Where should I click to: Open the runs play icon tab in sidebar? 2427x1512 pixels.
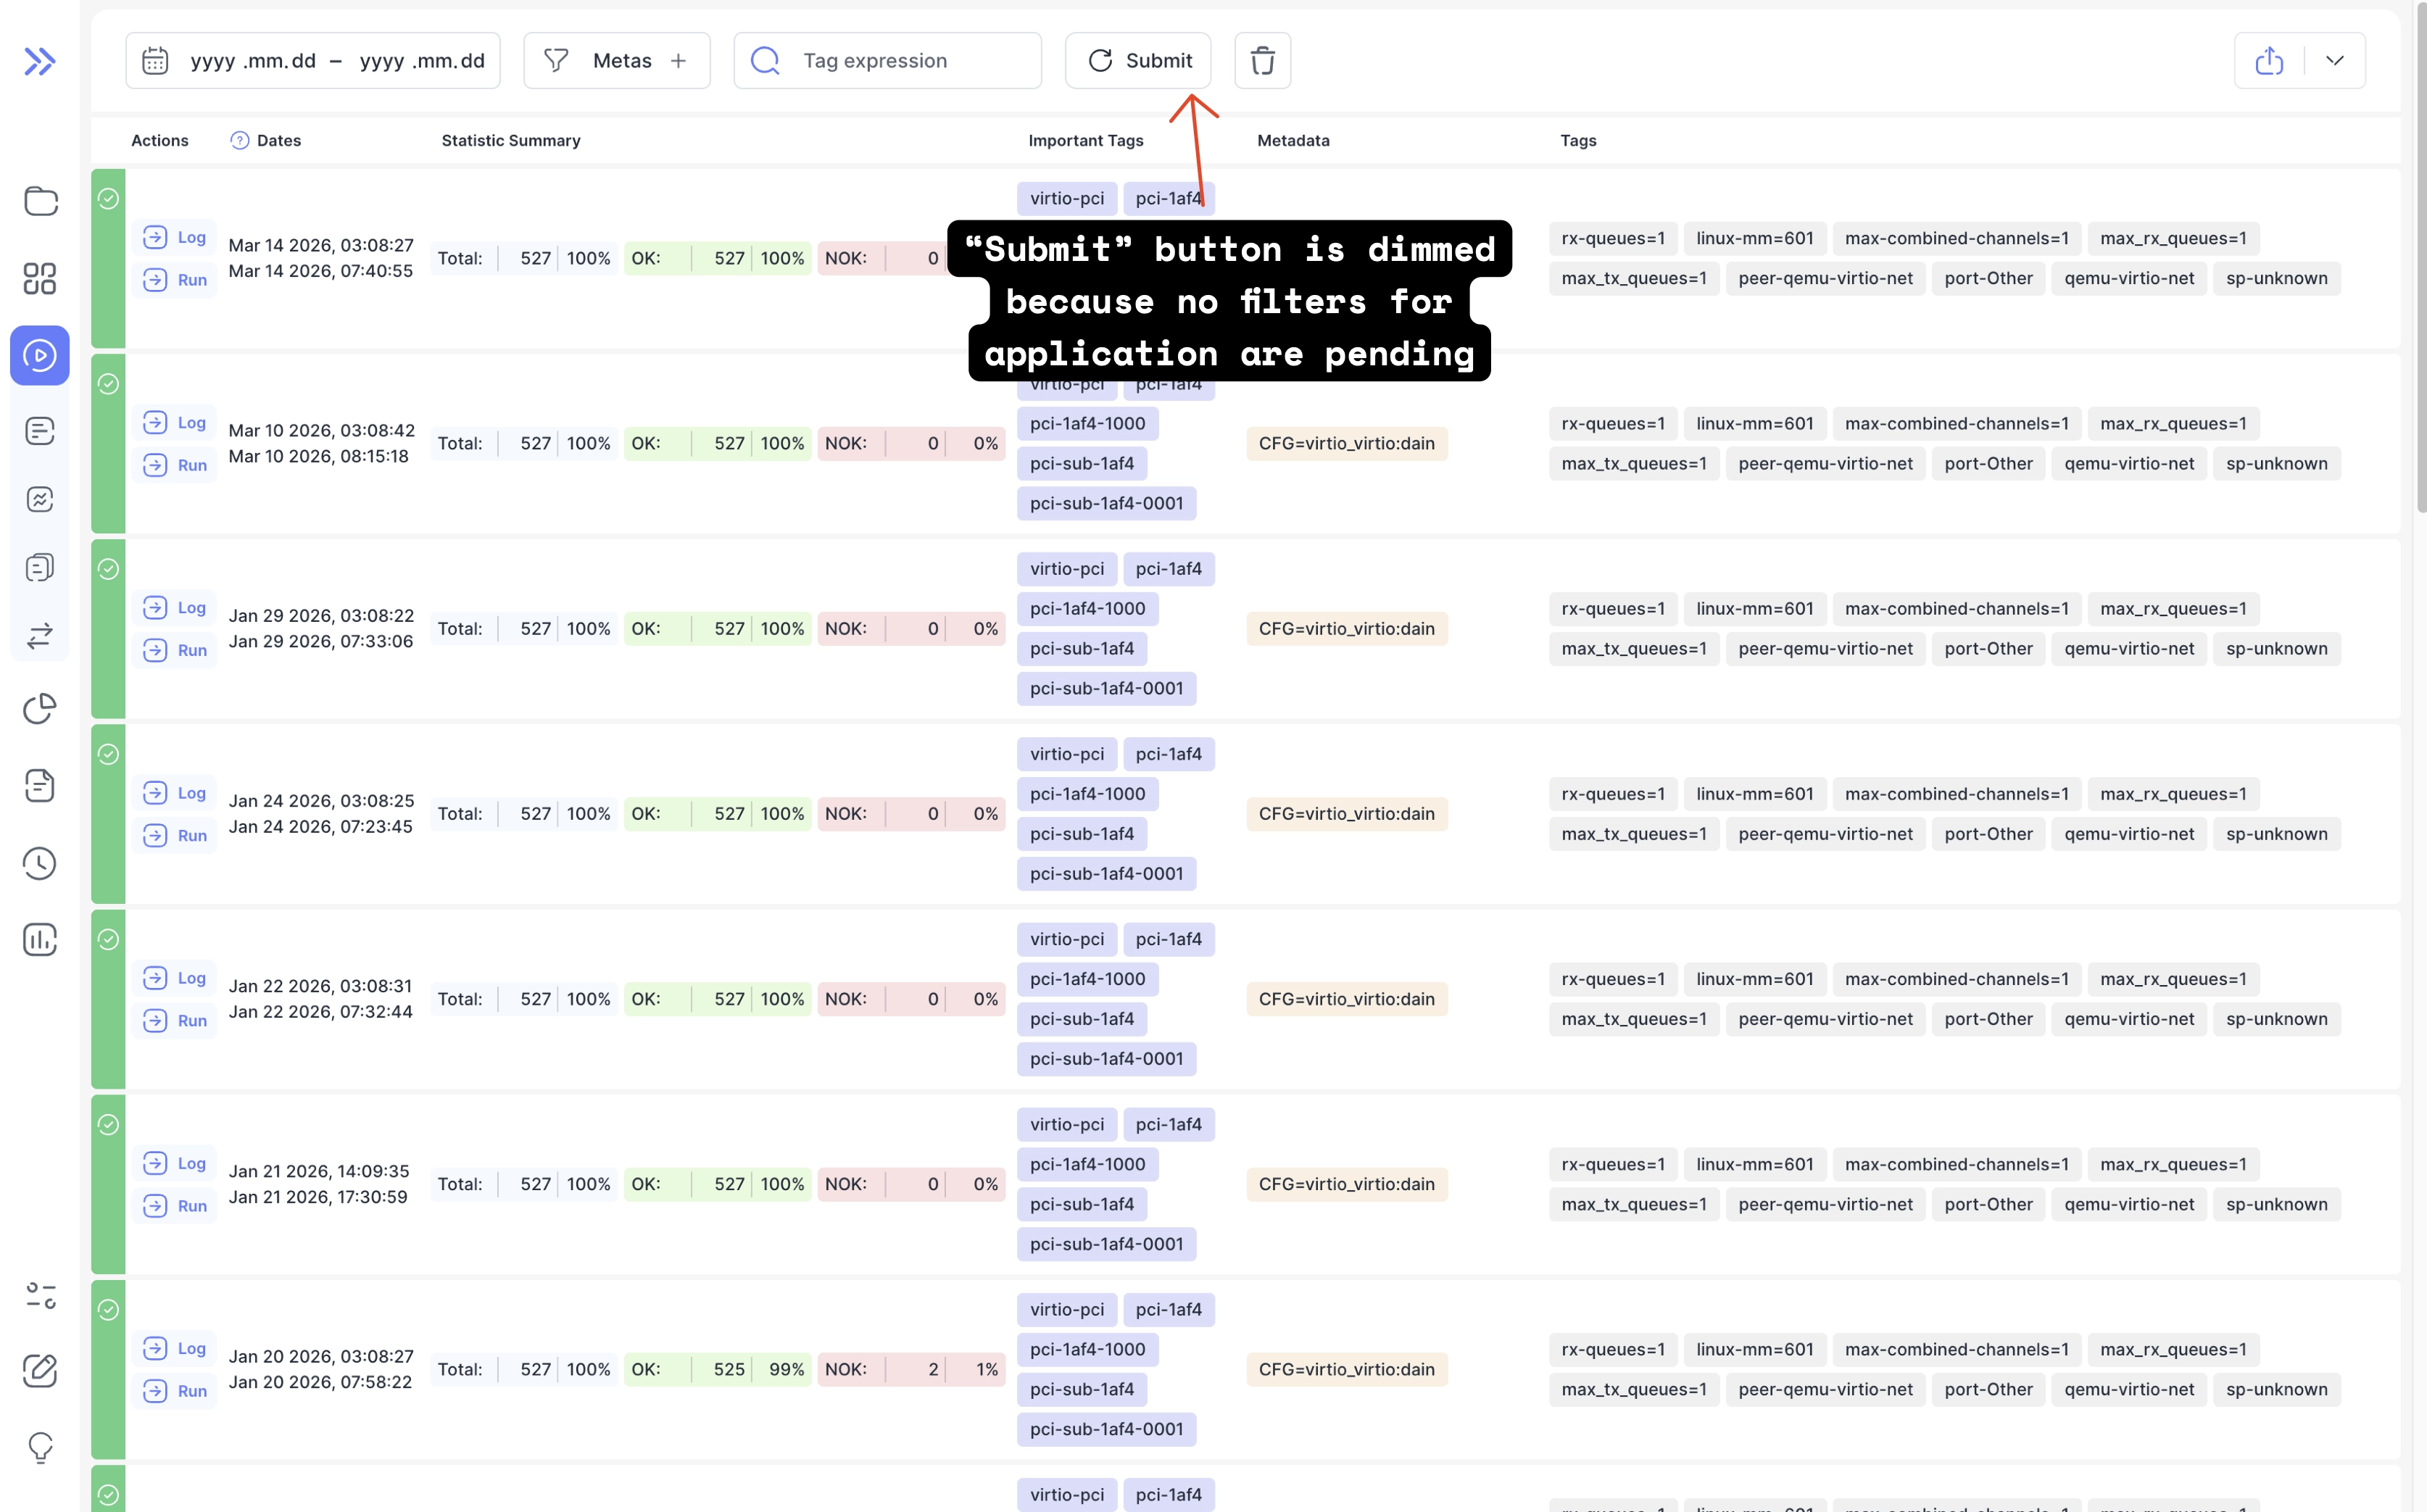tap(40, 355)
